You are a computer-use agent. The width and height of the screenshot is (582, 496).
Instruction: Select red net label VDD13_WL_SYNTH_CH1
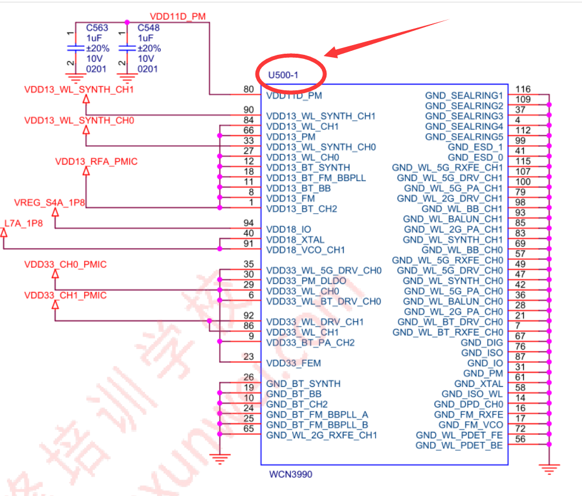coord(79,89)
